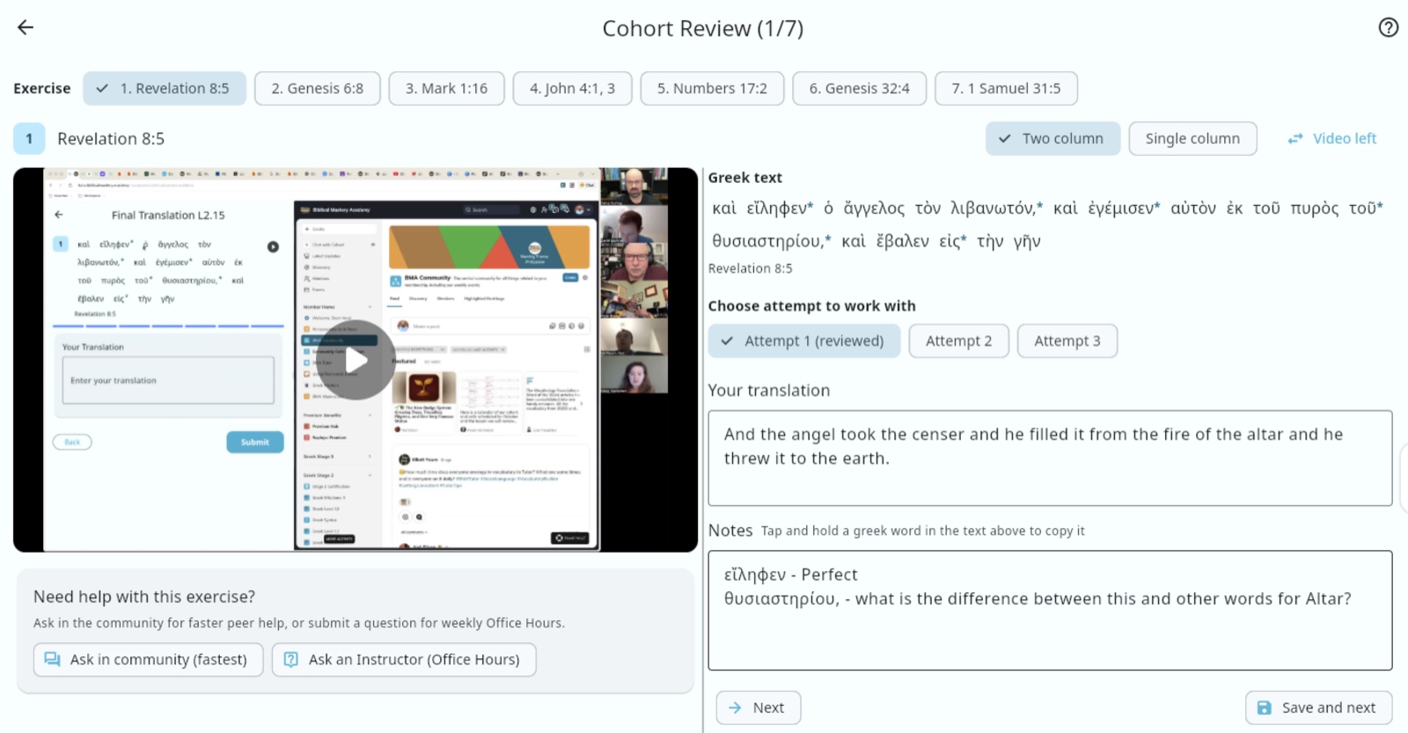Open exercise 7. 1 Samuel 31:5
The width and height of the screenshot is (1408, 733).
pyautogui.click(x=1006, y=88)
